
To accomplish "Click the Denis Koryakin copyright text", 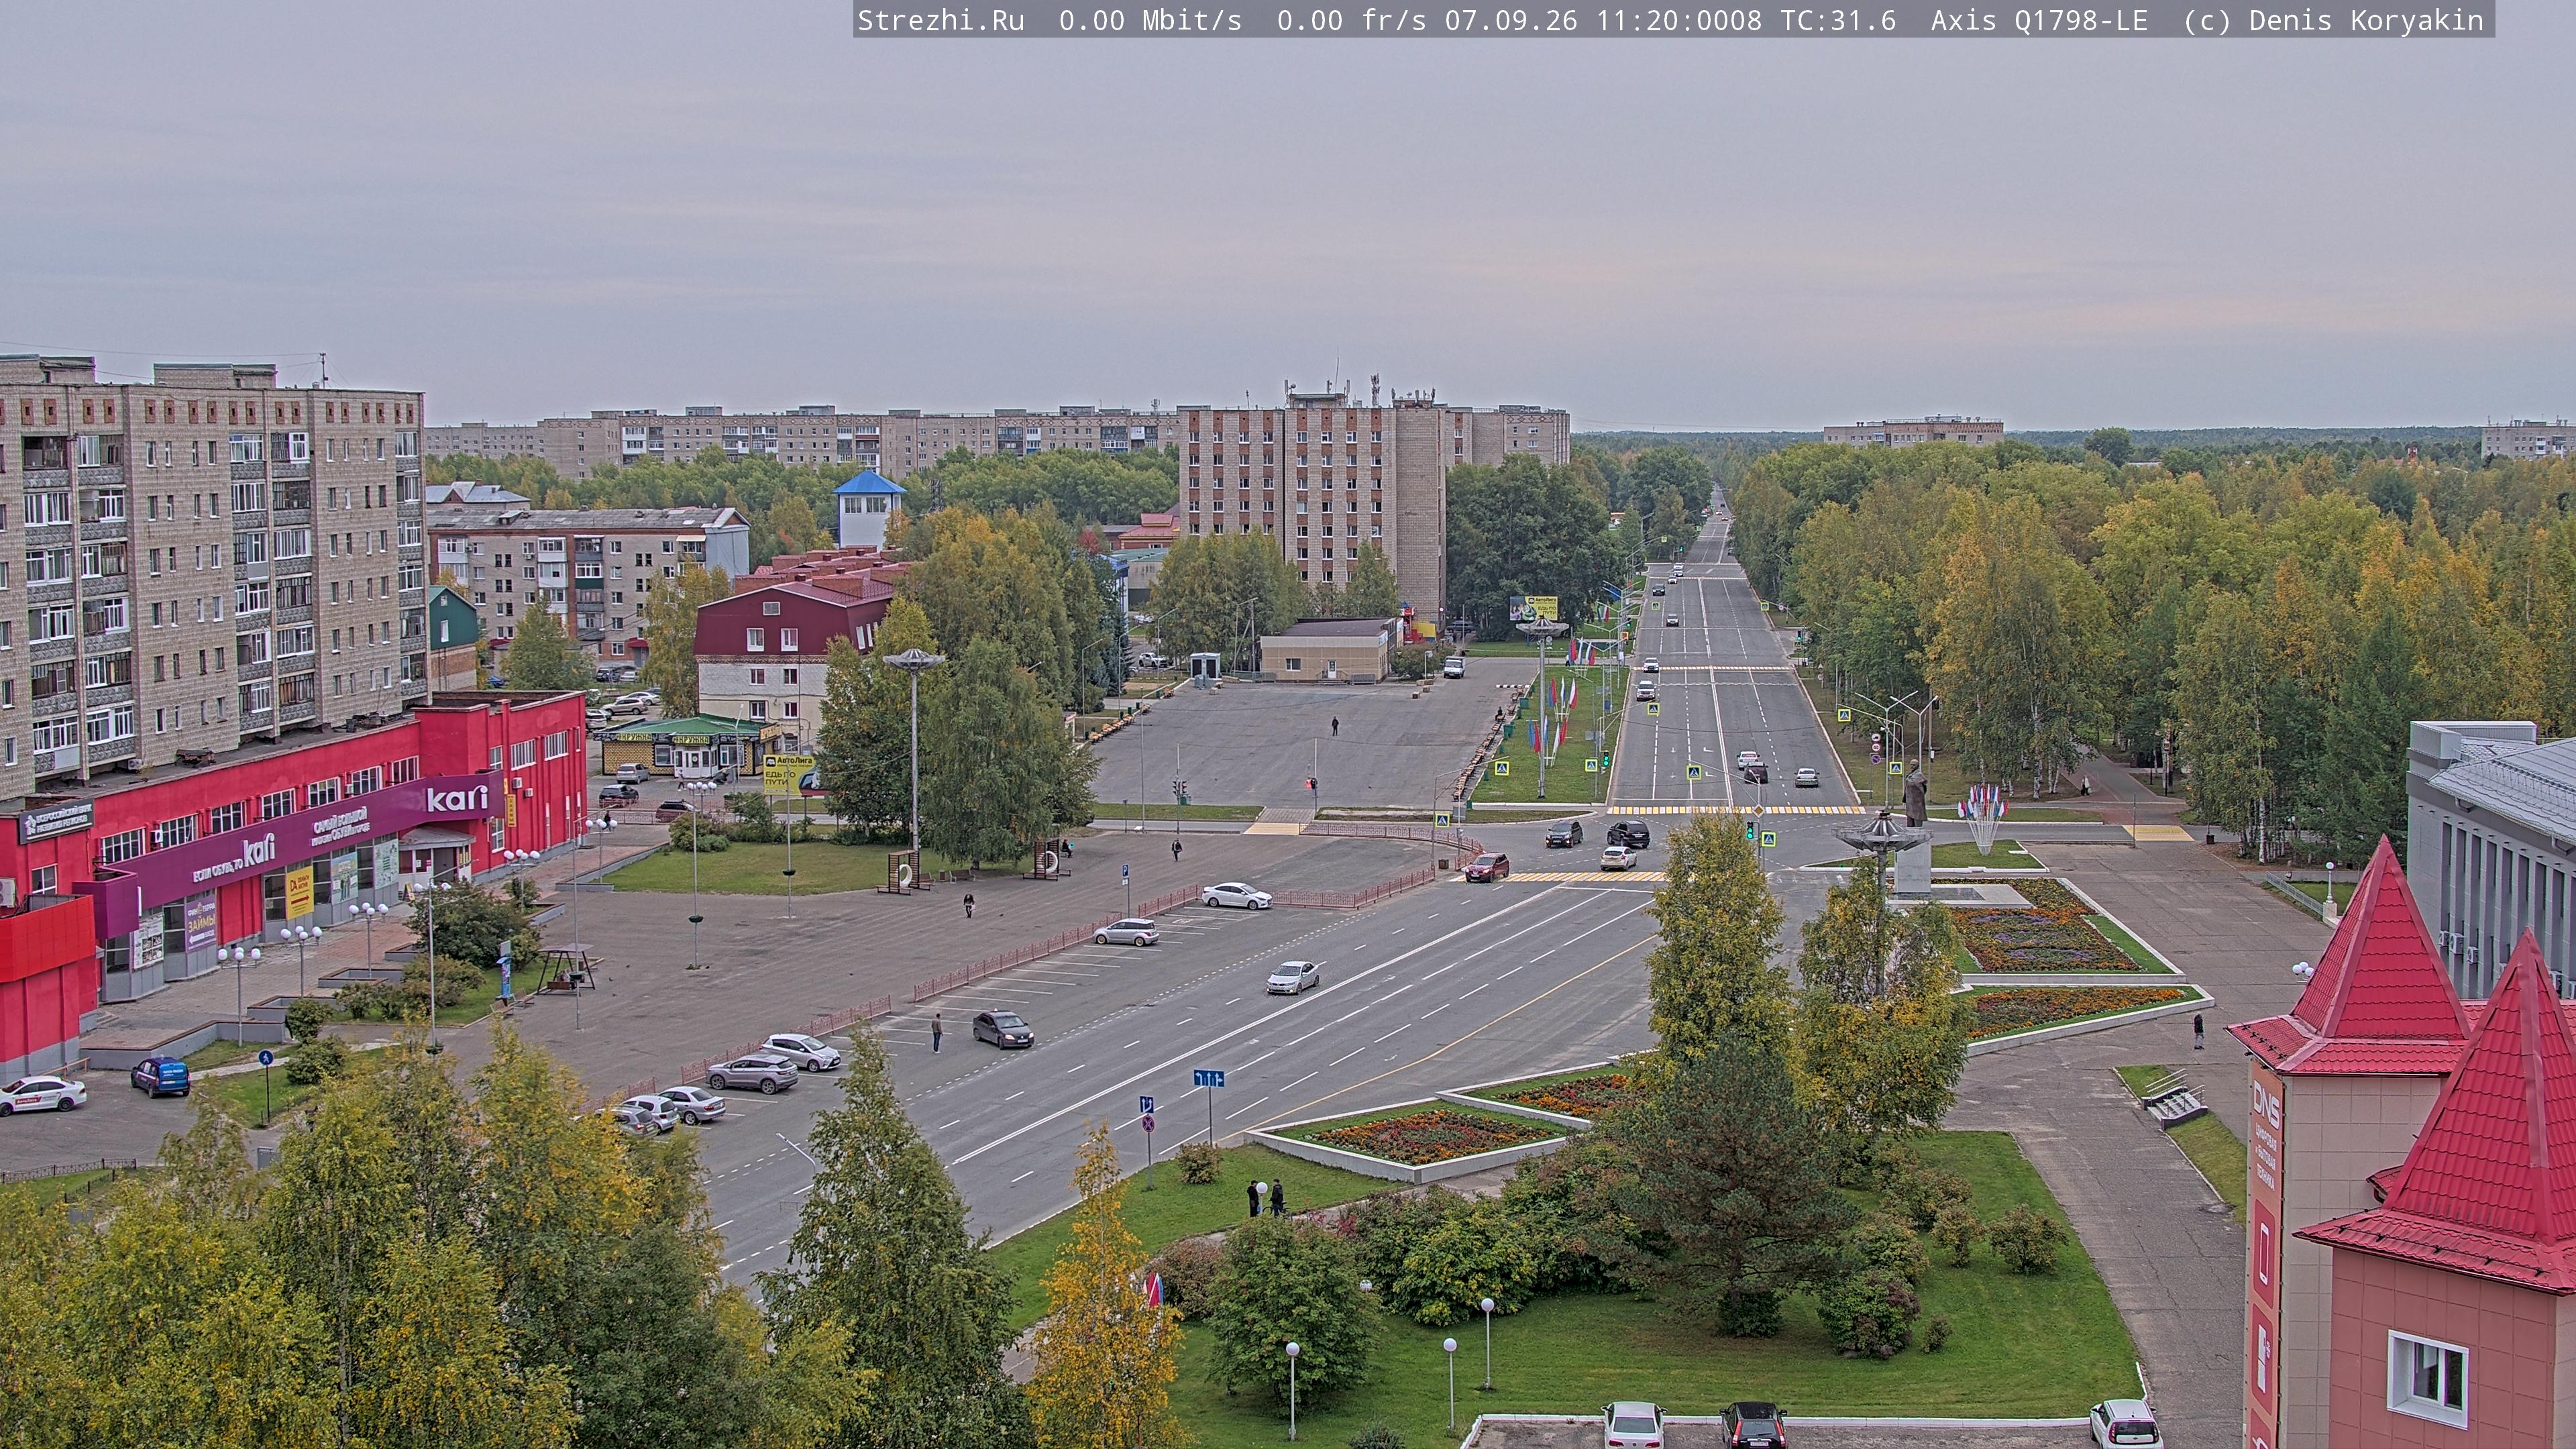I will pos(2366,20).
